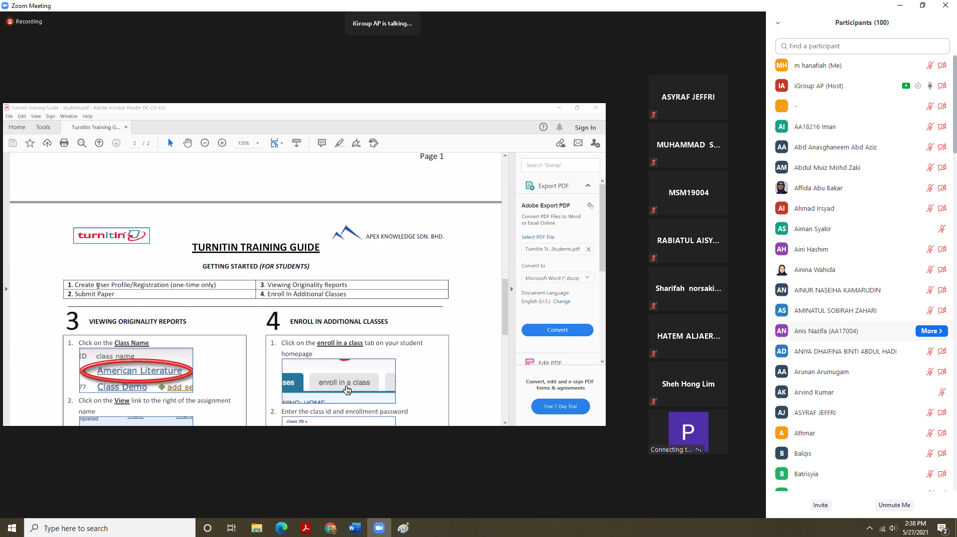Click the Change document language link
This screenshot has width=957, height=537.
561,301
